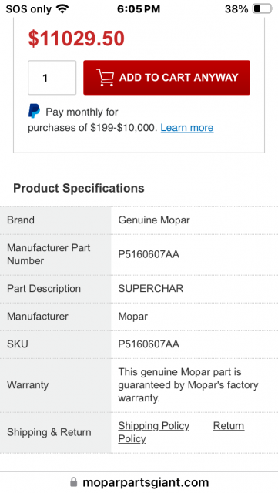This screenshot has height=493, width=278.
Task: Tap the warranty description text
Action: click(188, 385)
